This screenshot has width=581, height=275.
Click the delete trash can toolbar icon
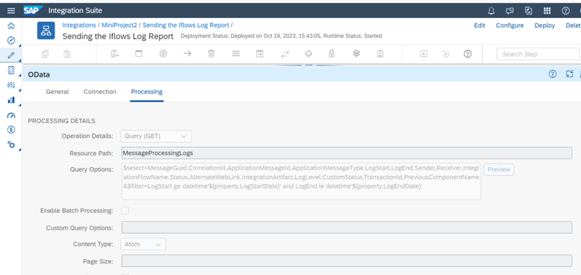coord(211,54)
